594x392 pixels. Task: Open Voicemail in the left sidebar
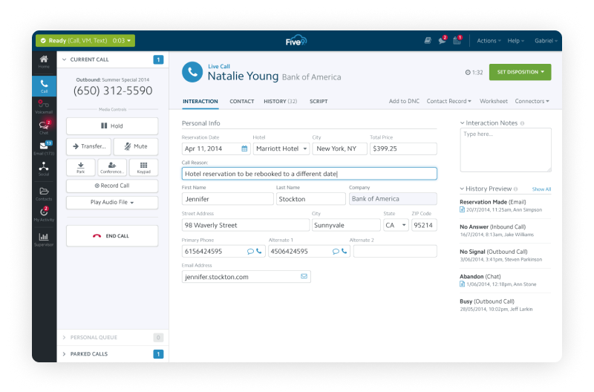pyautogui.click(x=44, y=106)
